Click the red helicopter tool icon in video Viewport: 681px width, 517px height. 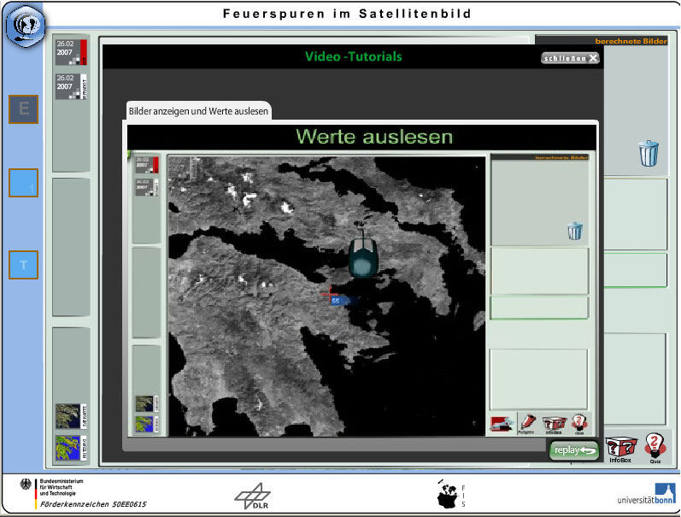(502, 424)
